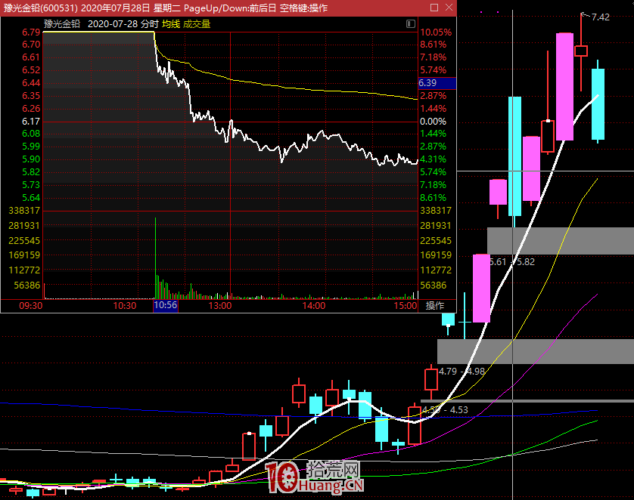Click the 5.61 - 5.82 gap zone band
Image resolution: width=634 pixels, height=500 pixels.
pyautogui.click(x=560, y=241)
